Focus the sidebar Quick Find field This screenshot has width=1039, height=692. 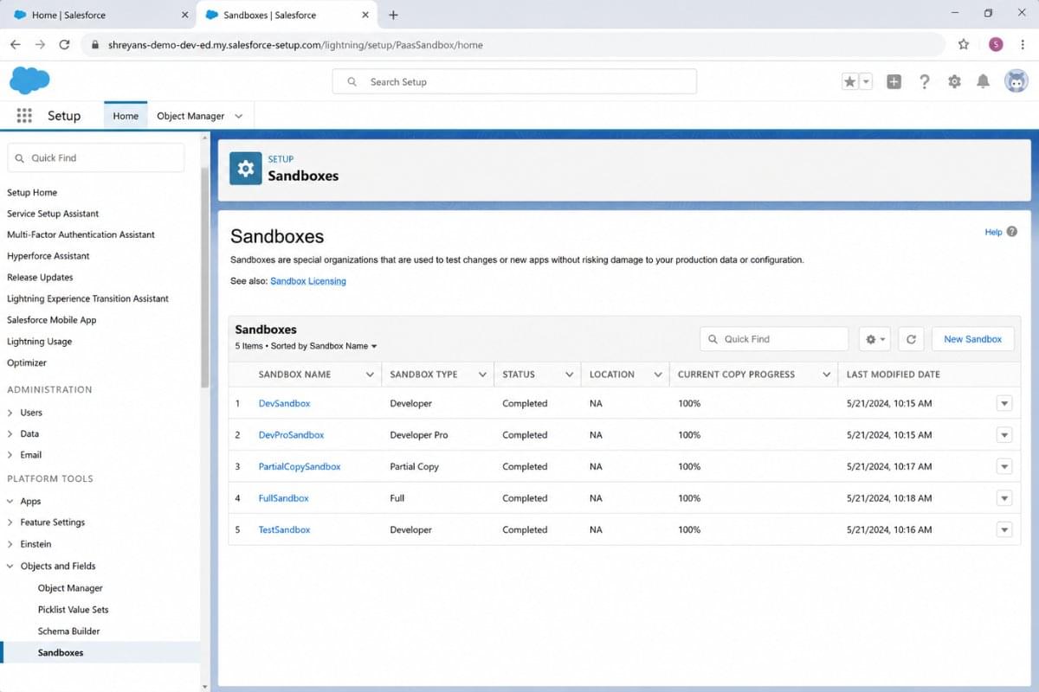(x=95, y=157)
